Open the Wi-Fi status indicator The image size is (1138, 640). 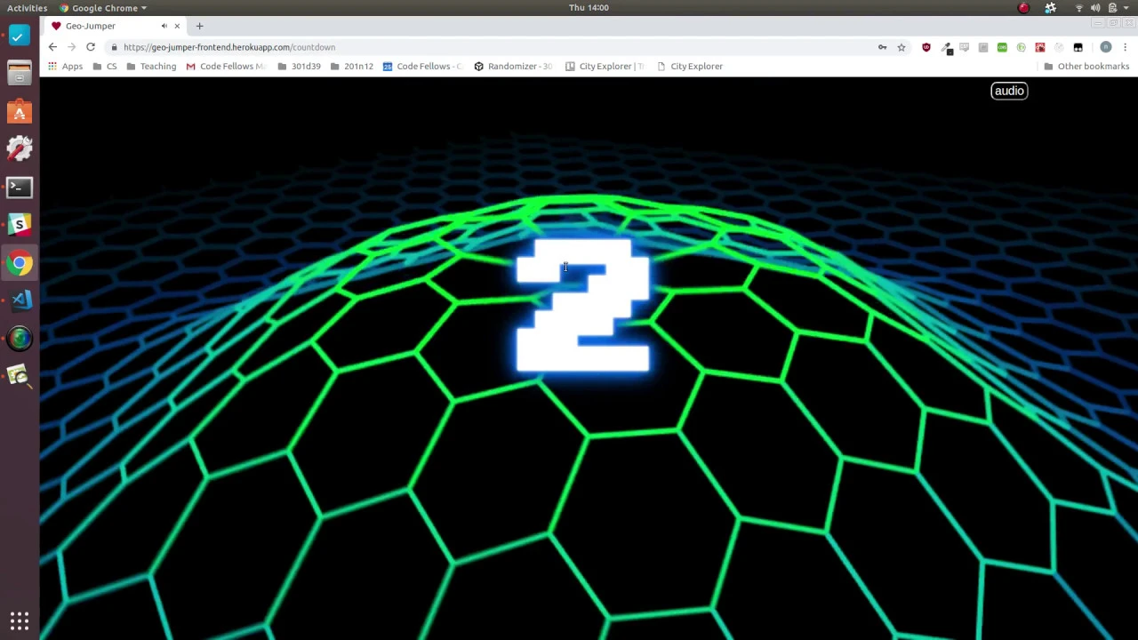[1078, 8]
